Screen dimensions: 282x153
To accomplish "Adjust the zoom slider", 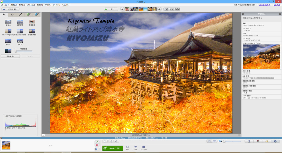I will 232,141.
